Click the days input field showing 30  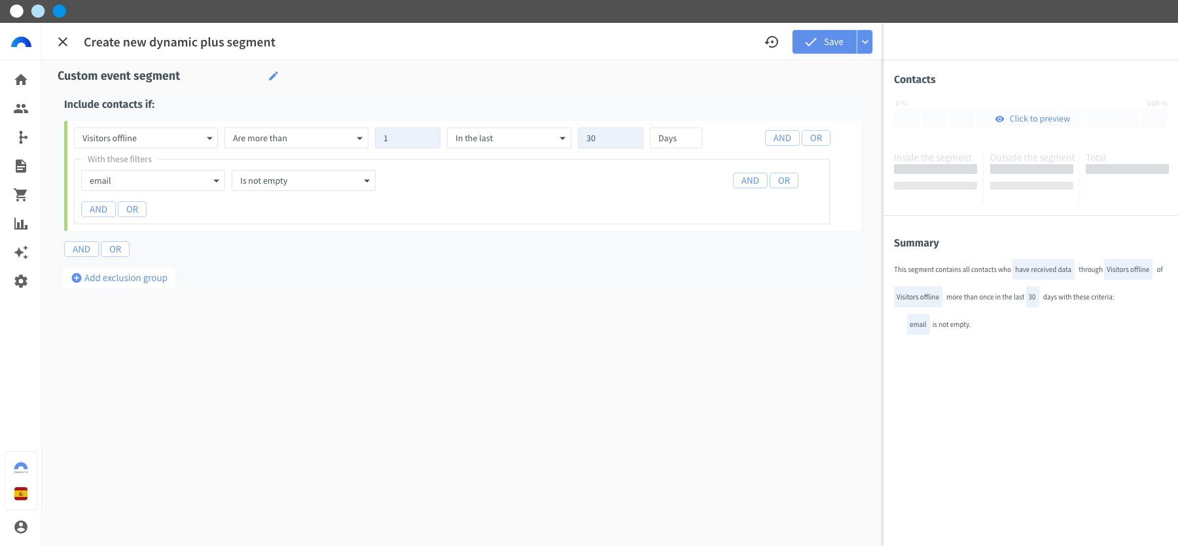(x=611, y=138)
